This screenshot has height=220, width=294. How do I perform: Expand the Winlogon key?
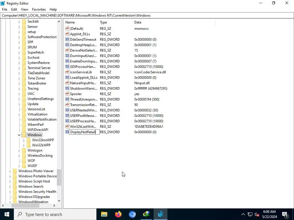[19, 150]
